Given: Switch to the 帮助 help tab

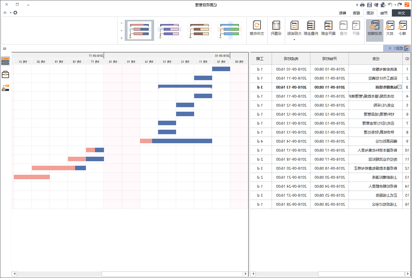Looking at the screenshot, I should [343, 13].
